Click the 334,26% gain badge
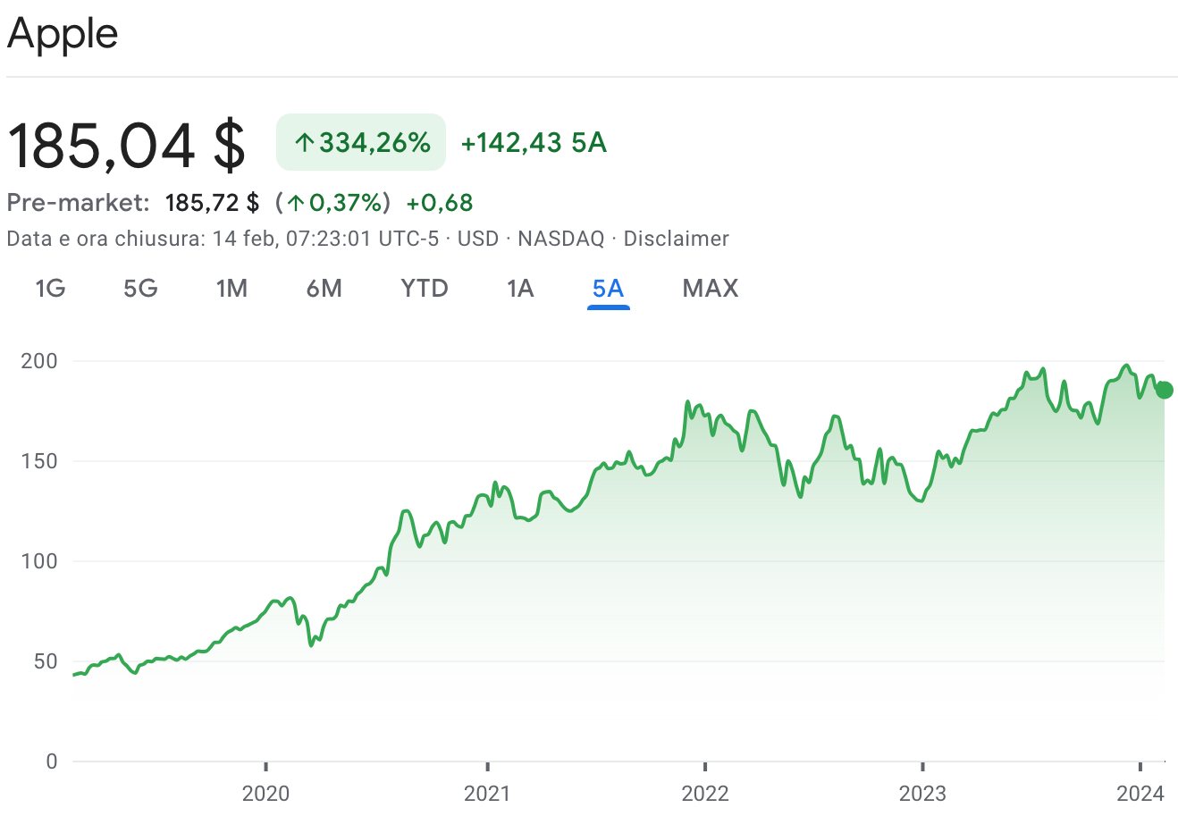This screenshot has width=1178, height=833. click(x=361, y=142)
